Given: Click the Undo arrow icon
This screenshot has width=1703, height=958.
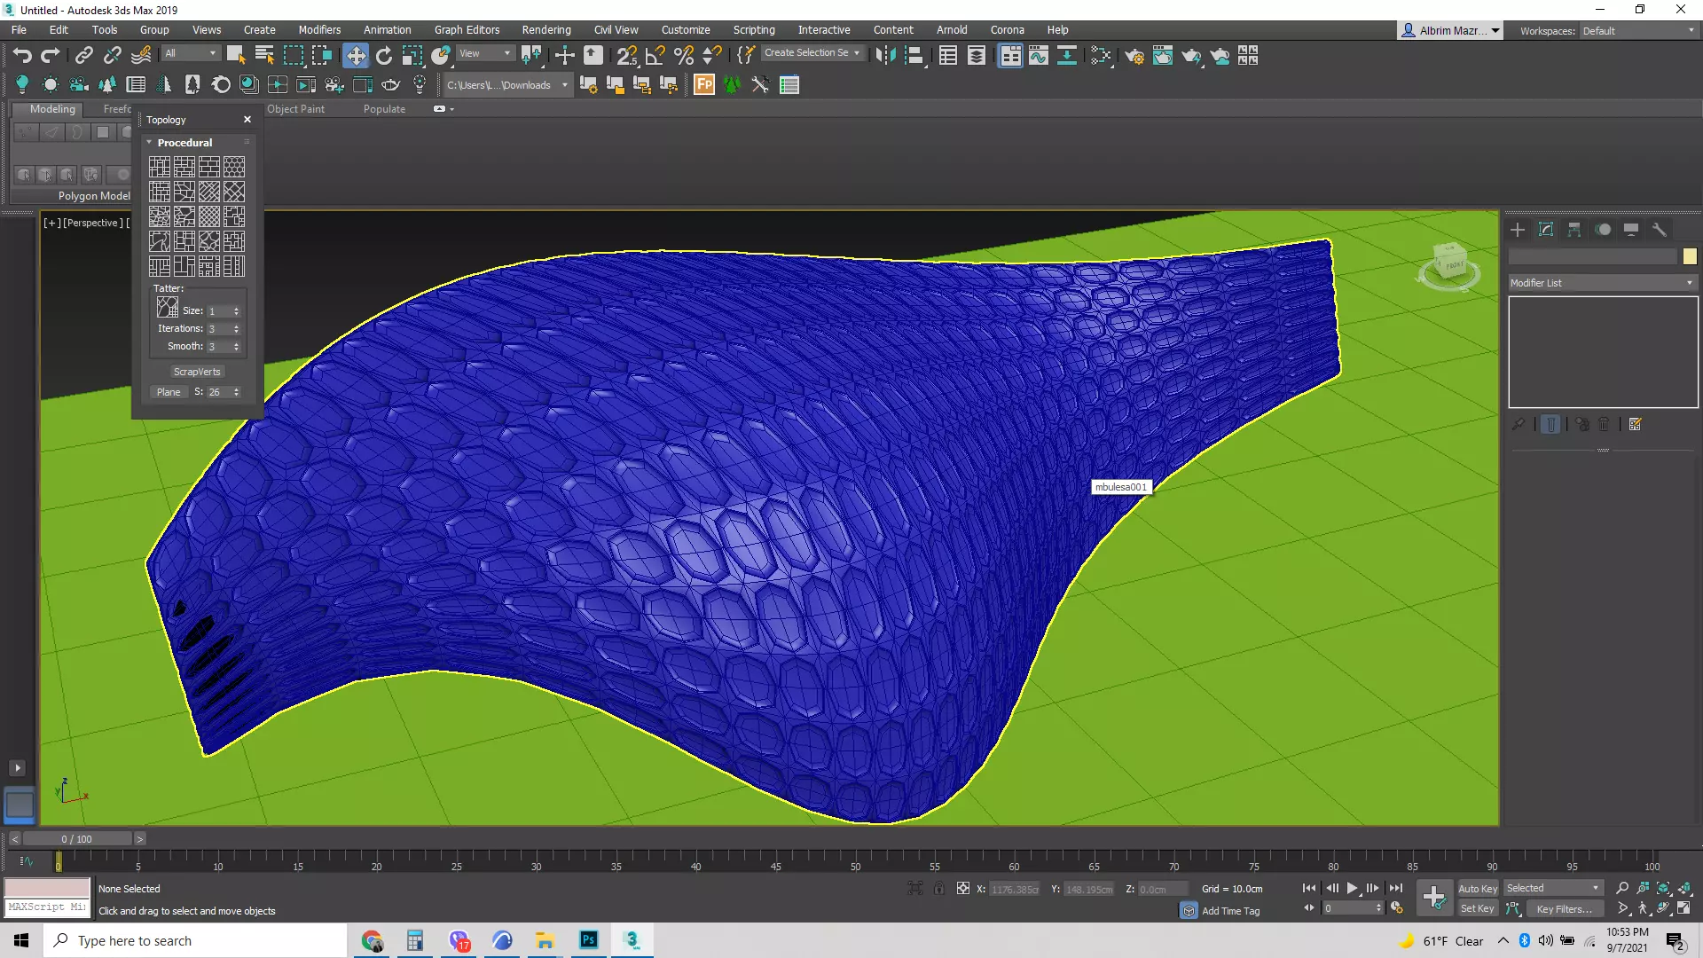Looking at the screenshot, I should pos(22,56).
